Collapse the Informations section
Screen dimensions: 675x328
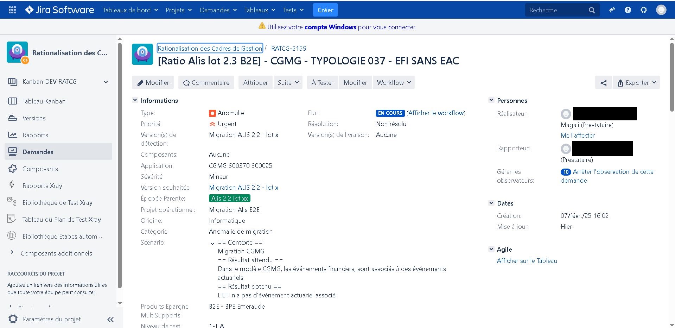tap(135, 100)
